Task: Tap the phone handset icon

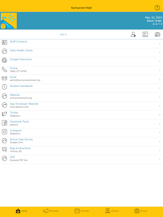Action: (4, 70)
